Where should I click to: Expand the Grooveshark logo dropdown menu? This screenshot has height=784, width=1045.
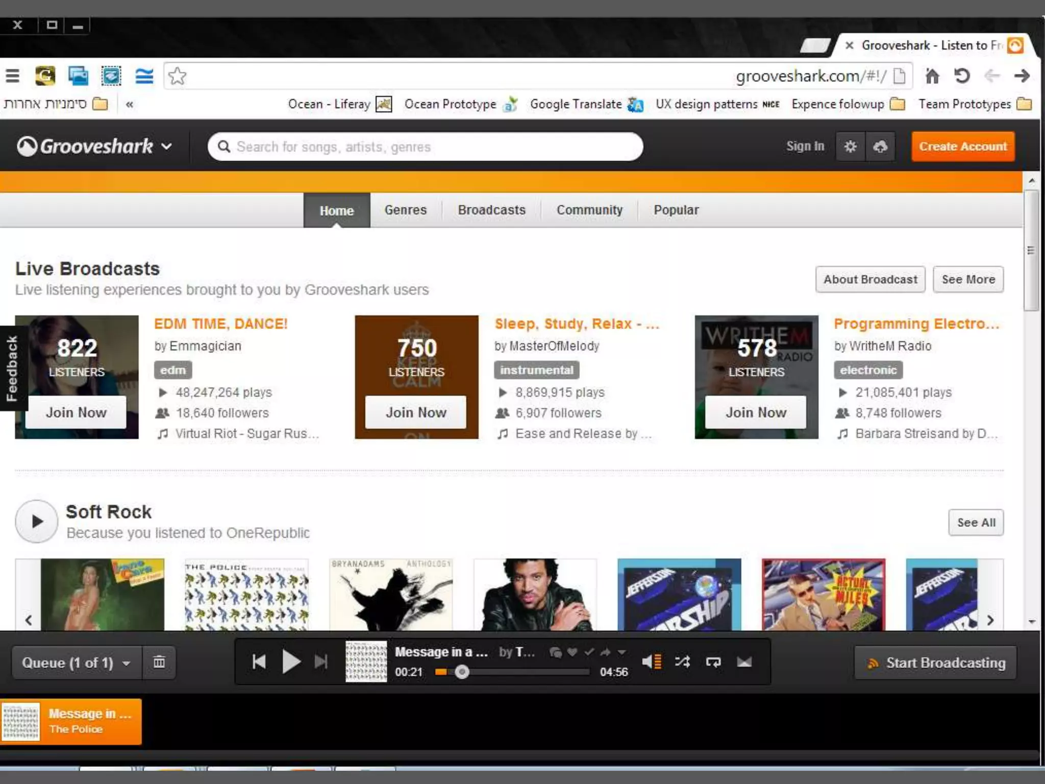166,146
